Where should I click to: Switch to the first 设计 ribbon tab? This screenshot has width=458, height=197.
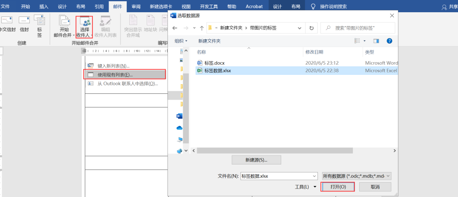(62, 6)
